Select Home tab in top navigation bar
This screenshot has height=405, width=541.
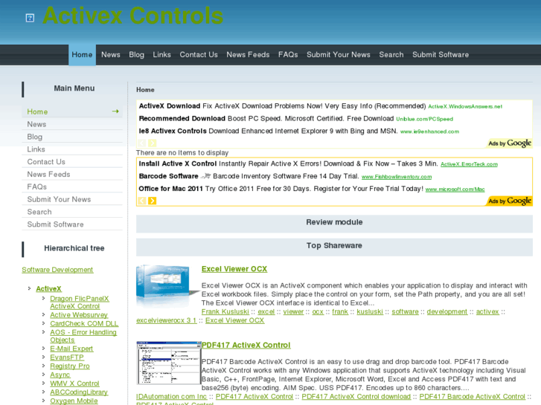pyautogui.click(x=82, y=55)
